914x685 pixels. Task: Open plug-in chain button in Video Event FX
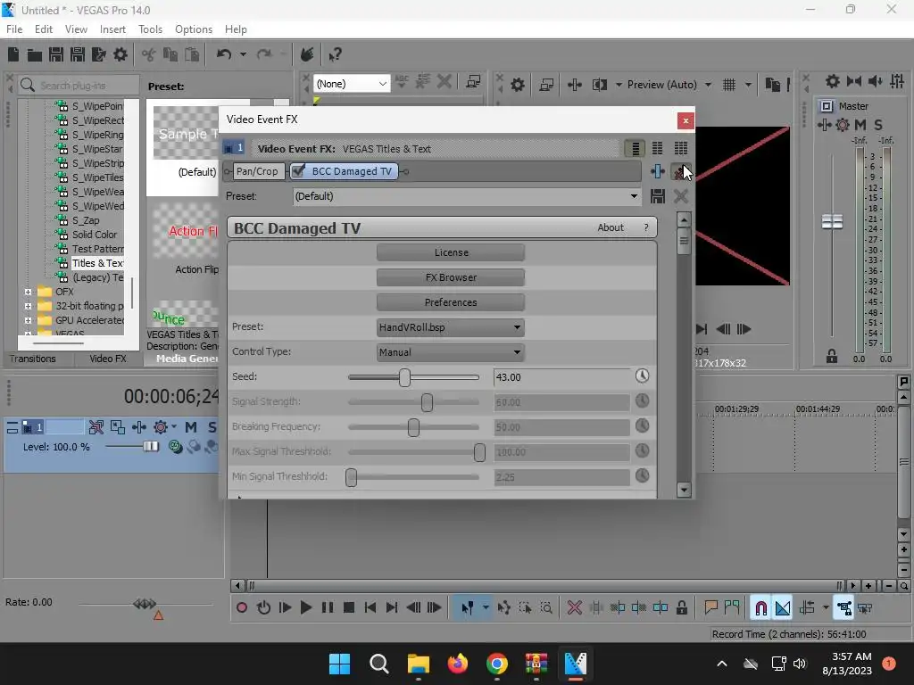[658, 171]
